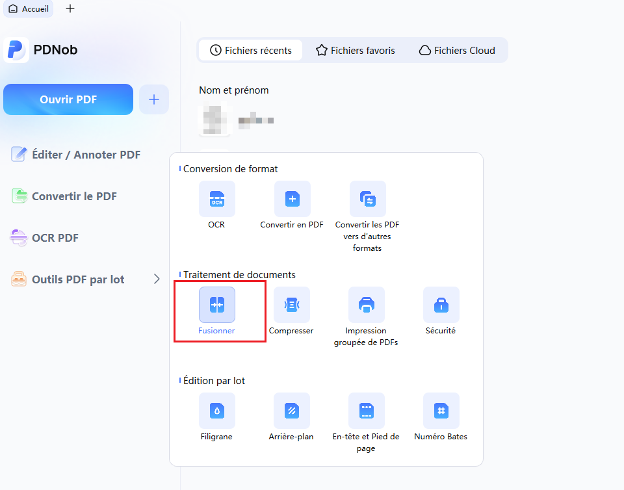Switch to Fichiers récents tab

coord(251,50)
